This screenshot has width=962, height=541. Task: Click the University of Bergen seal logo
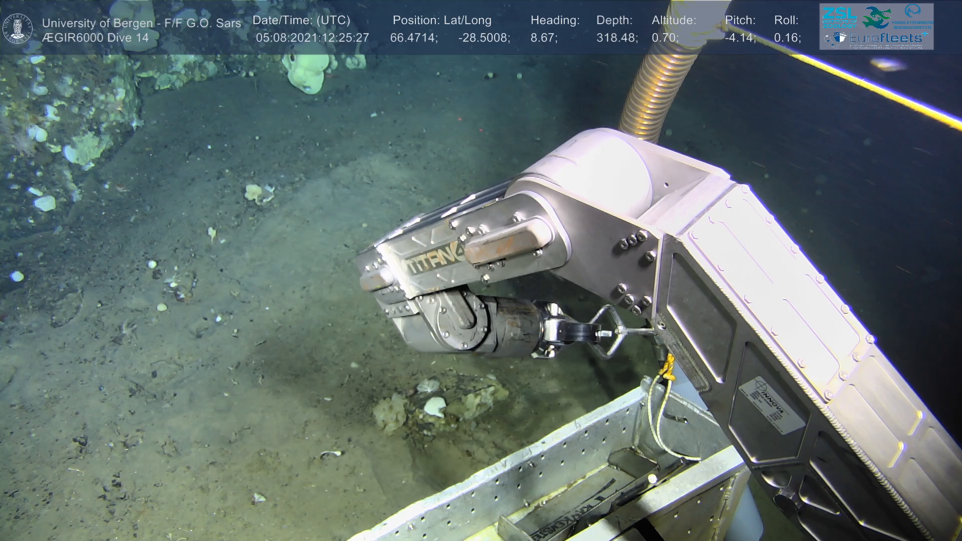(x=18, y=29)
